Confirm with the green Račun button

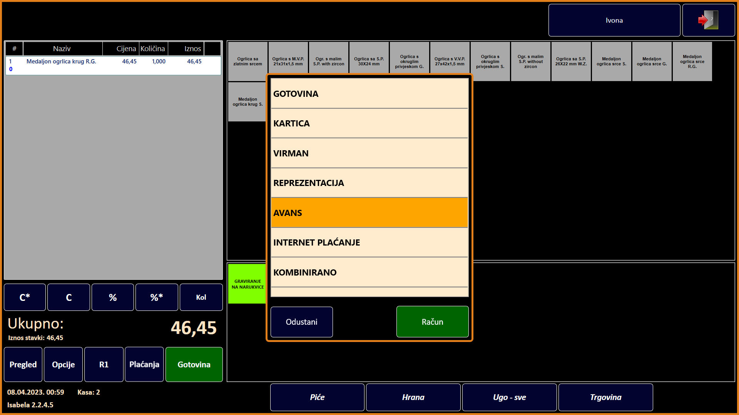click(x=433, y=322)
